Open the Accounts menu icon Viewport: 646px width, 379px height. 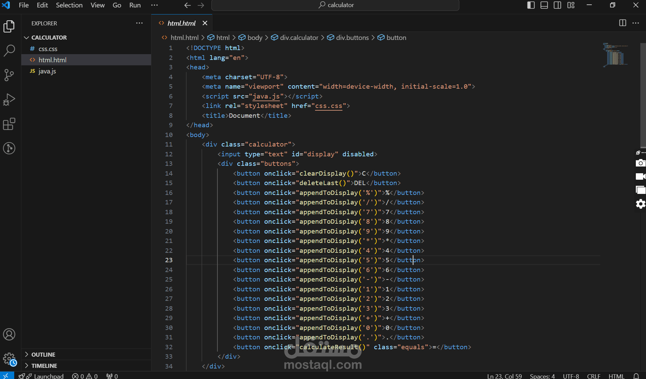click(x=9, y=334)
